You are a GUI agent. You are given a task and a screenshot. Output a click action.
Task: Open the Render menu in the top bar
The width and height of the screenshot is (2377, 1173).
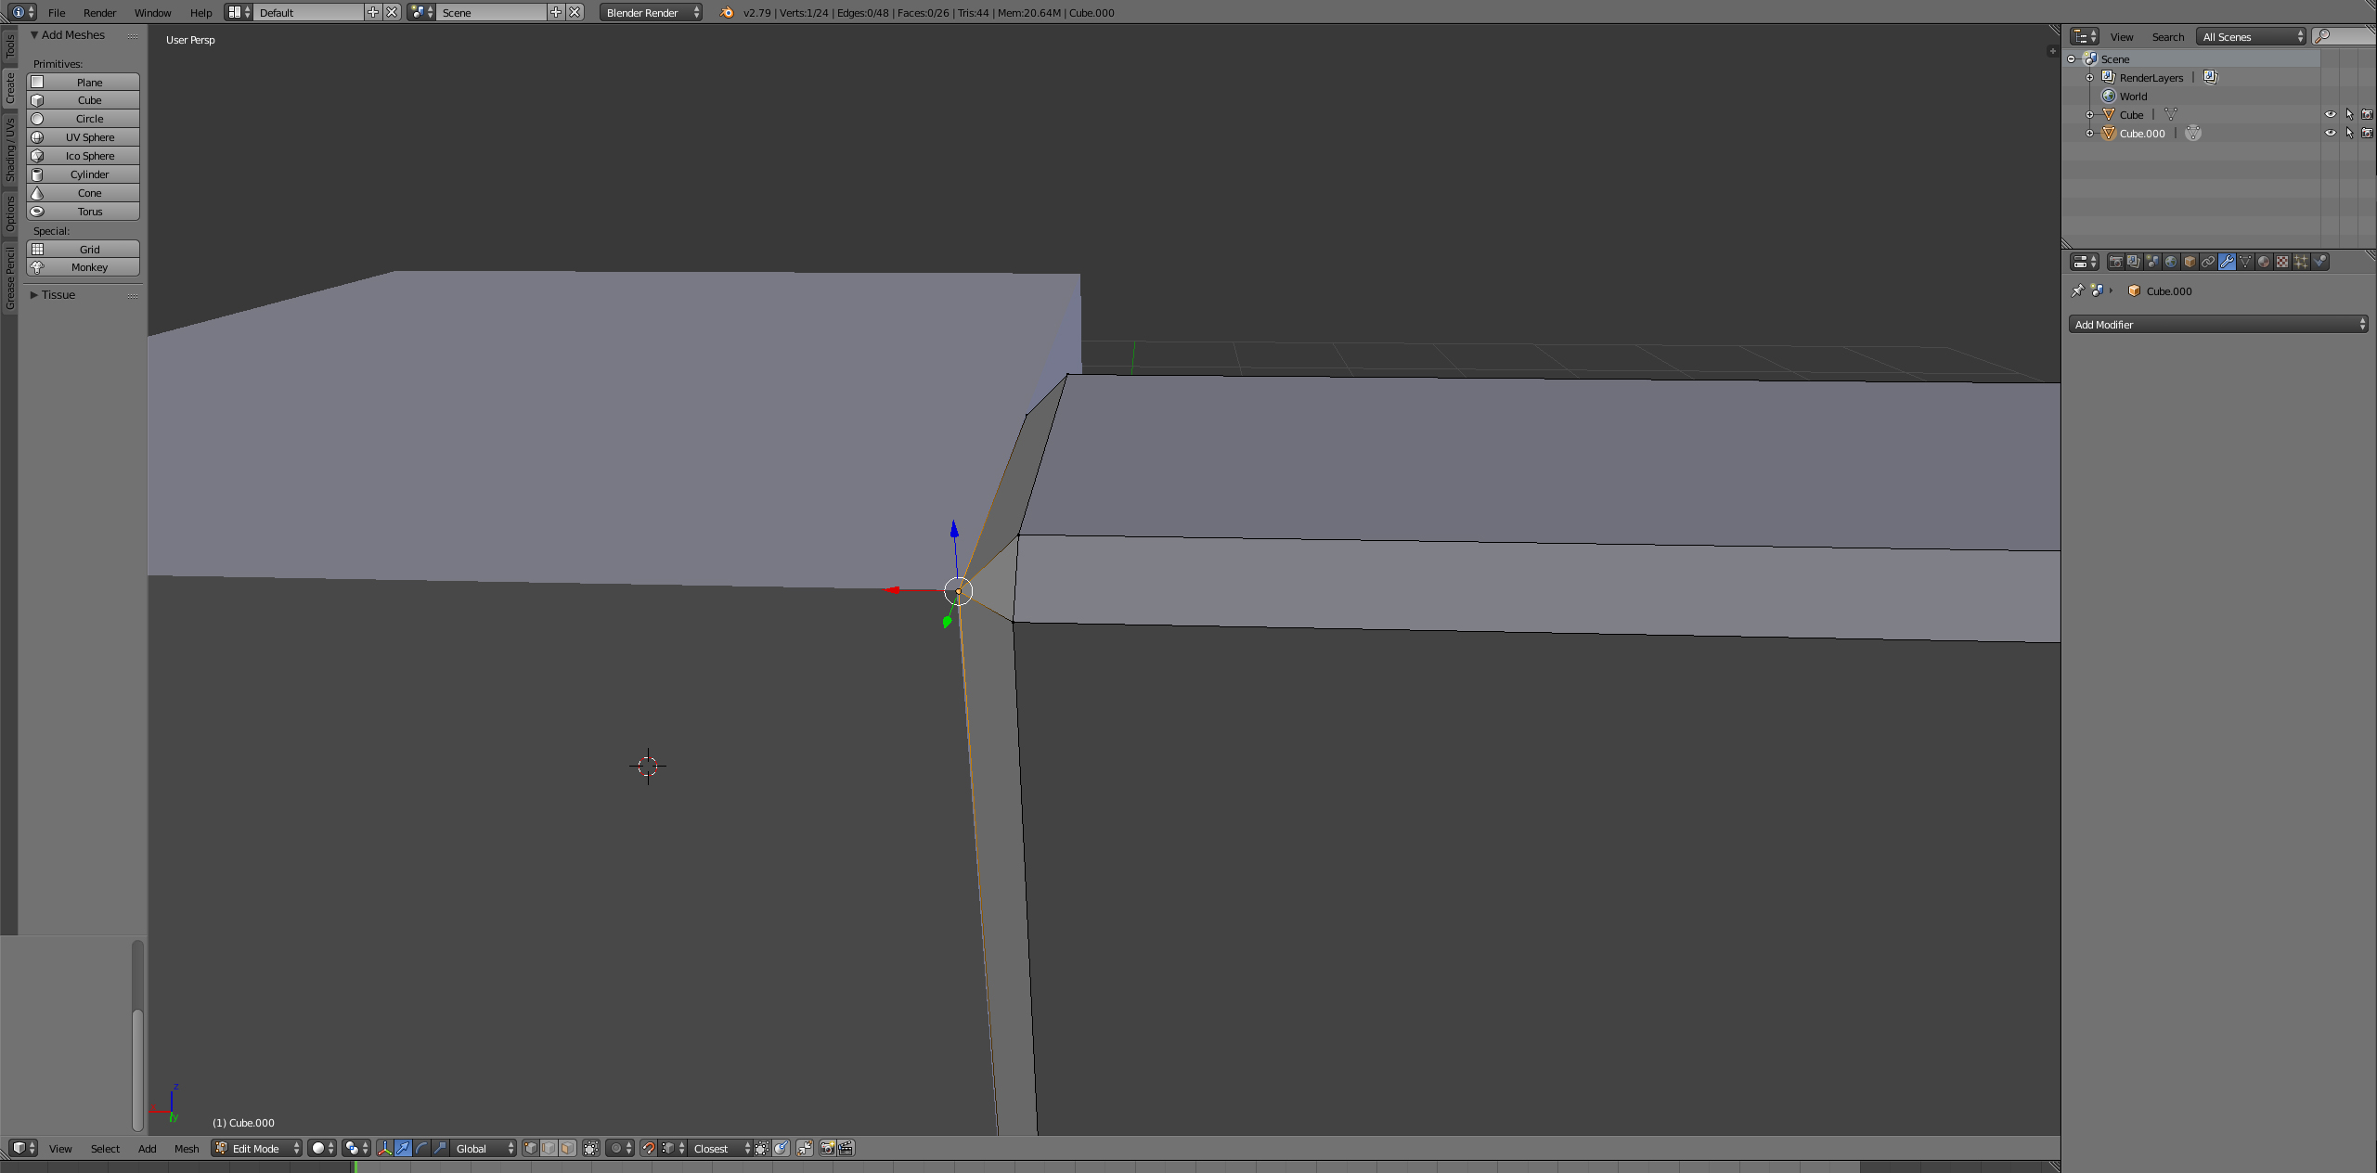point(98,12)
